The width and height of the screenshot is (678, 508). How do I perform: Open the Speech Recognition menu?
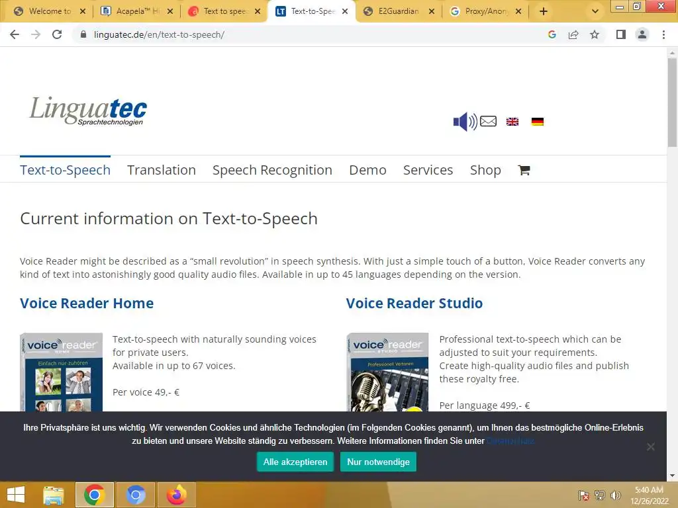[x=272, y=170]
